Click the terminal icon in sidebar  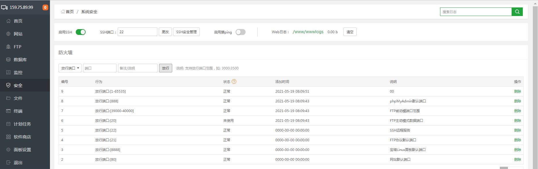8,111
